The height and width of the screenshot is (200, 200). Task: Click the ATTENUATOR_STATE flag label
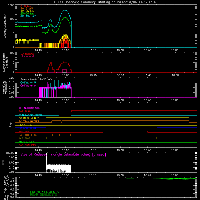pos(30,108)
